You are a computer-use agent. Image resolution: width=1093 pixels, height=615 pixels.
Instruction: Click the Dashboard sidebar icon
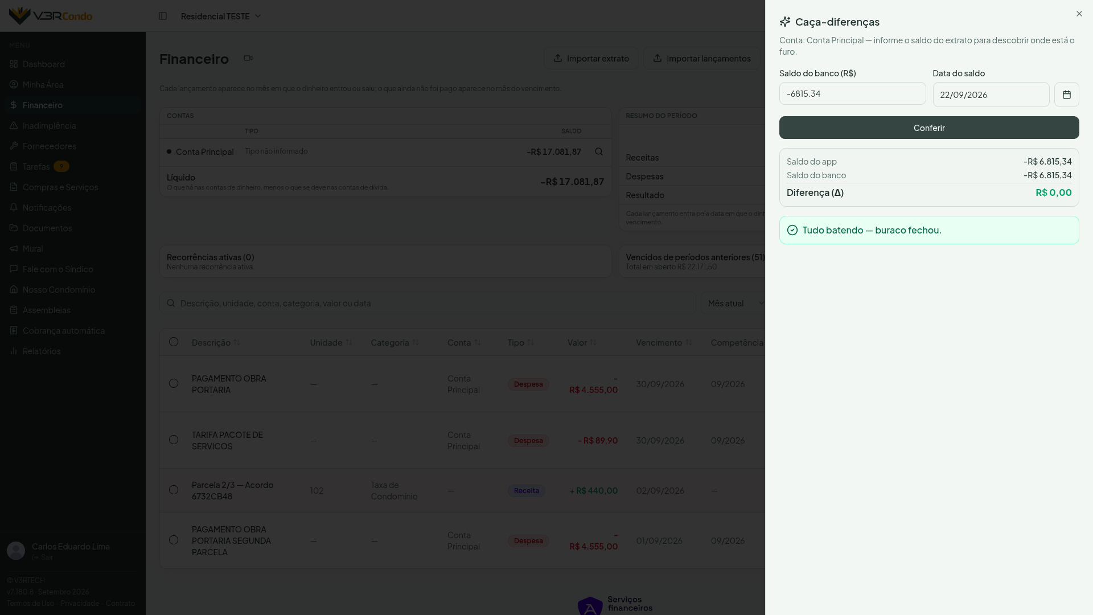(14, 64)
